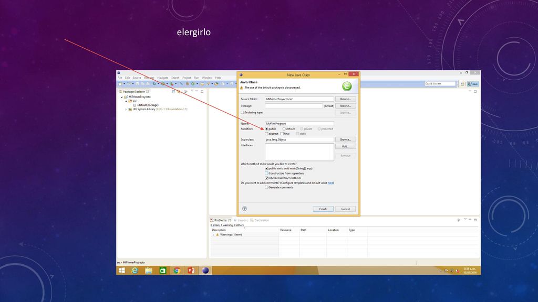This screenshot has height=302, width=538.
Task: Open the Search menu
Action: click(x=175, y=78)
